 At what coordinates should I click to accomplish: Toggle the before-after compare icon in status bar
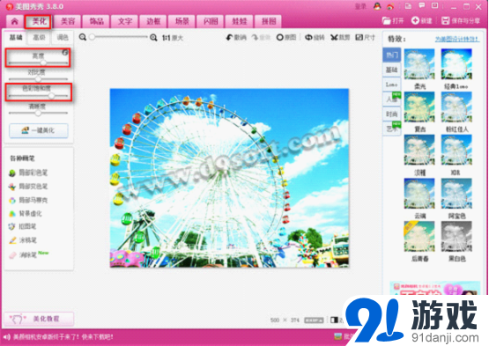point(334,320)
